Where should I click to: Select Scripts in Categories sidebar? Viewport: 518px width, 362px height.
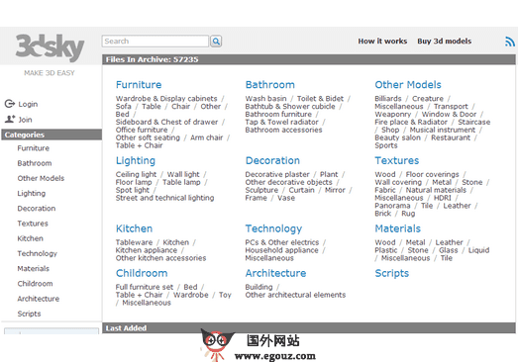pyautogui.click(x=29, y=314)
